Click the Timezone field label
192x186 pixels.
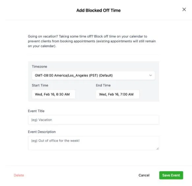tap(40, 67)
